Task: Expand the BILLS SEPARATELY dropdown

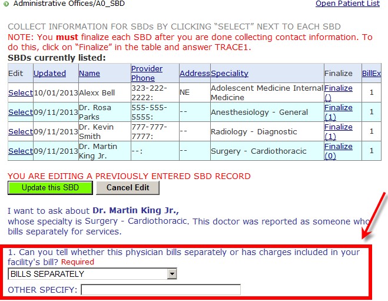Action: point(171,274)
